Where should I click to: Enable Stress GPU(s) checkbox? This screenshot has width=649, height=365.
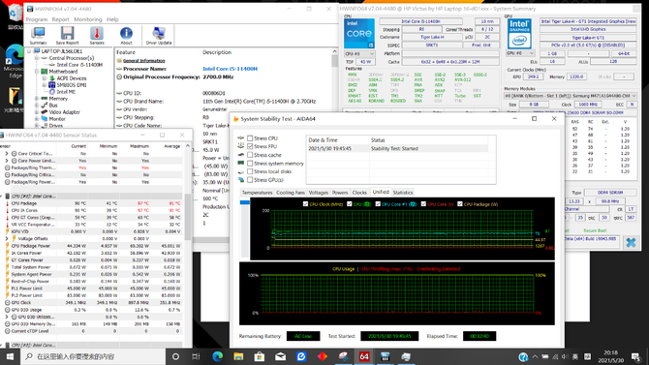[x=250, y=180]
